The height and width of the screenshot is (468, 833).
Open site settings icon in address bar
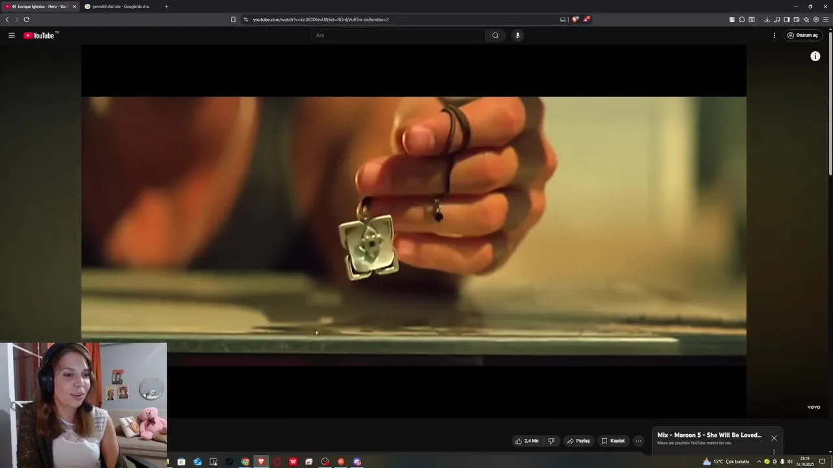coord(246,19)
